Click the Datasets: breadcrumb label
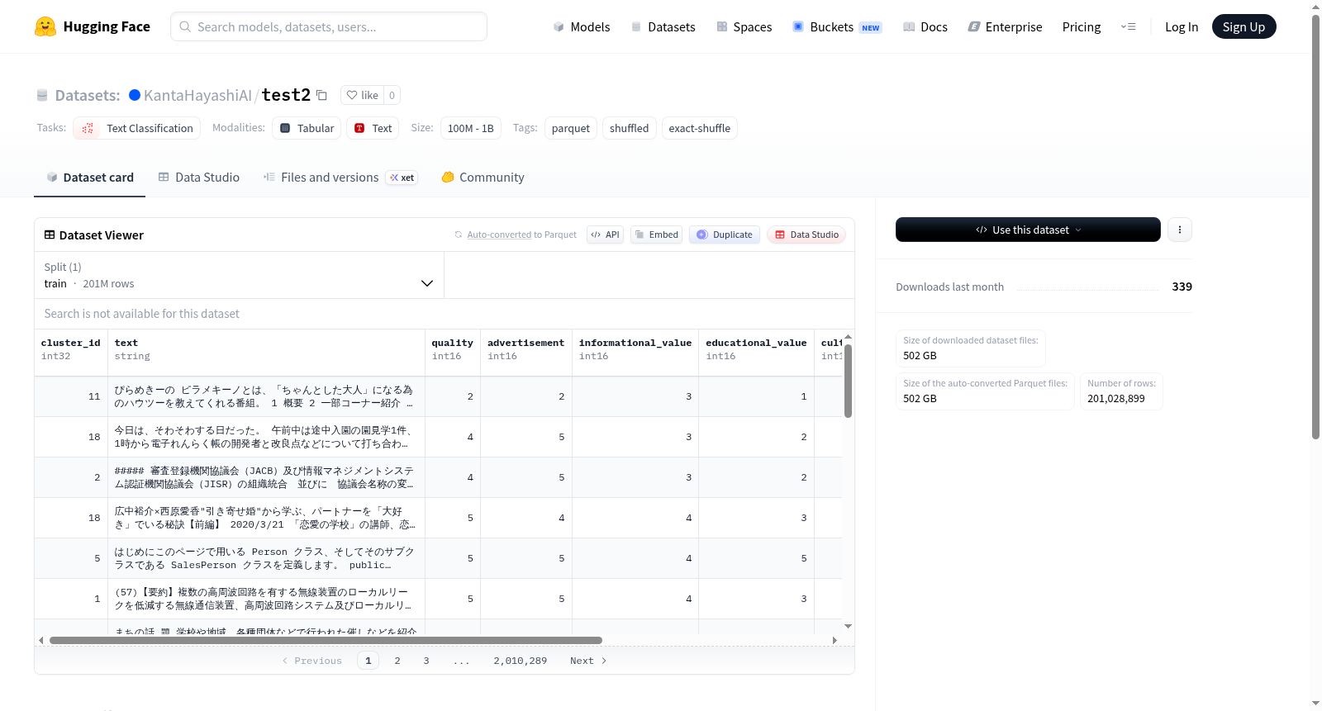 click(88, 95)
